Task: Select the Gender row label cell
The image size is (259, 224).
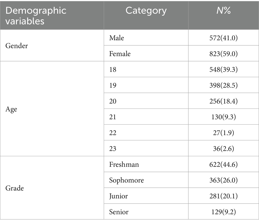Action: pos(17,46)
